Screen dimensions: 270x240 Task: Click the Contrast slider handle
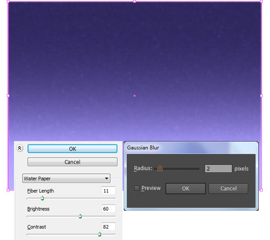pos(99,234)
